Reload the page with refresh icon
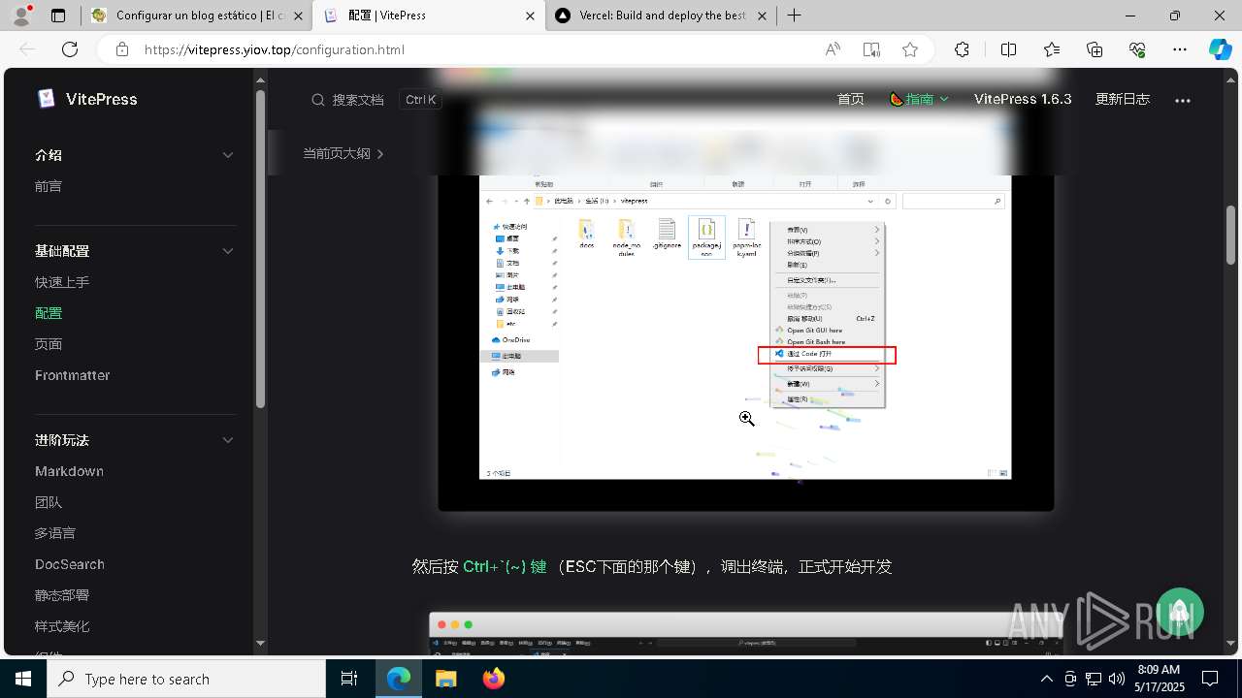Image resolution: width=1242 pixels, height=698 pixels. coord(70,49)
